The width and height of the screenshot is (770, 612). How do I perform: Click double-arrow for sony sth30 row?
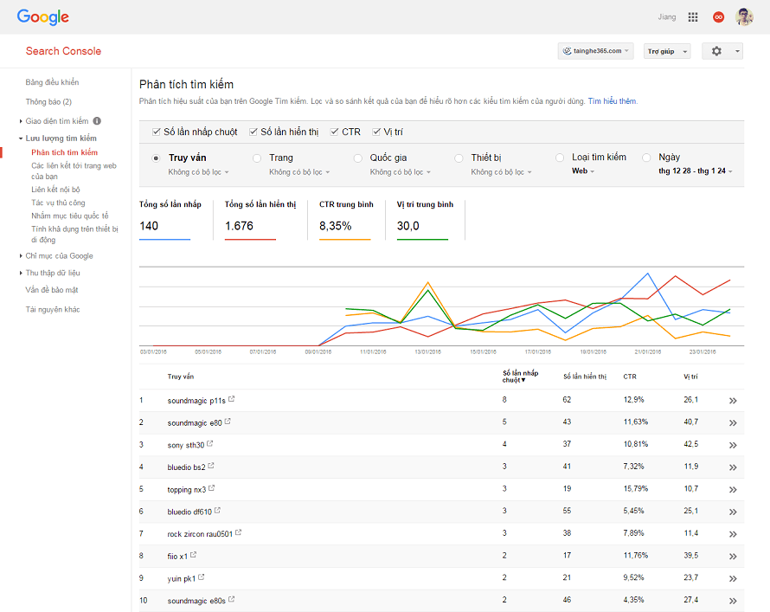pos(733,445)
